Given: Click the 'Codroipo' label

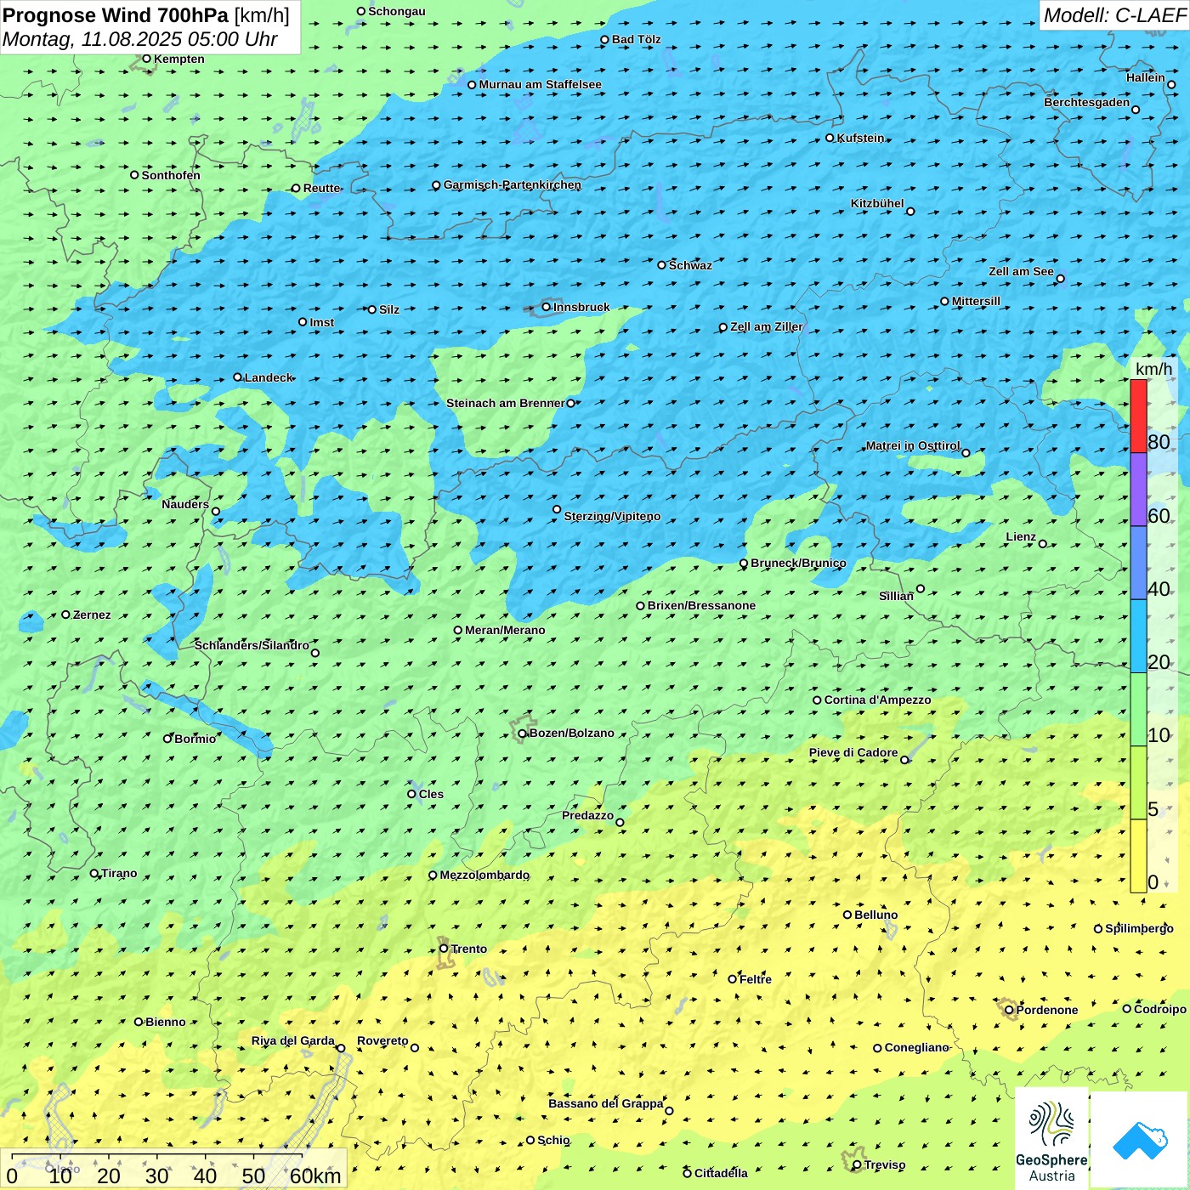Looking at the screenshot, I should click(x=1160, y=1009).
